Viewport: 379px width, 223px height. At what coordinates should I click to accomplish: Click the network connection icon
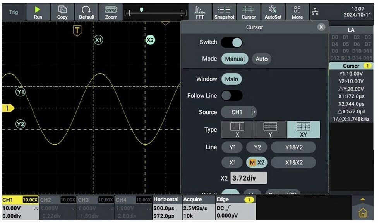[315, 12]
